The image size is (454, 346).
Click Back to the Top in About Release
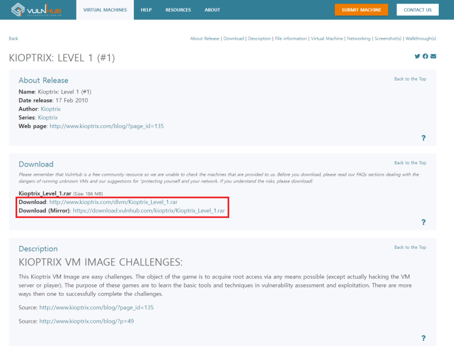tap(410, 79)
